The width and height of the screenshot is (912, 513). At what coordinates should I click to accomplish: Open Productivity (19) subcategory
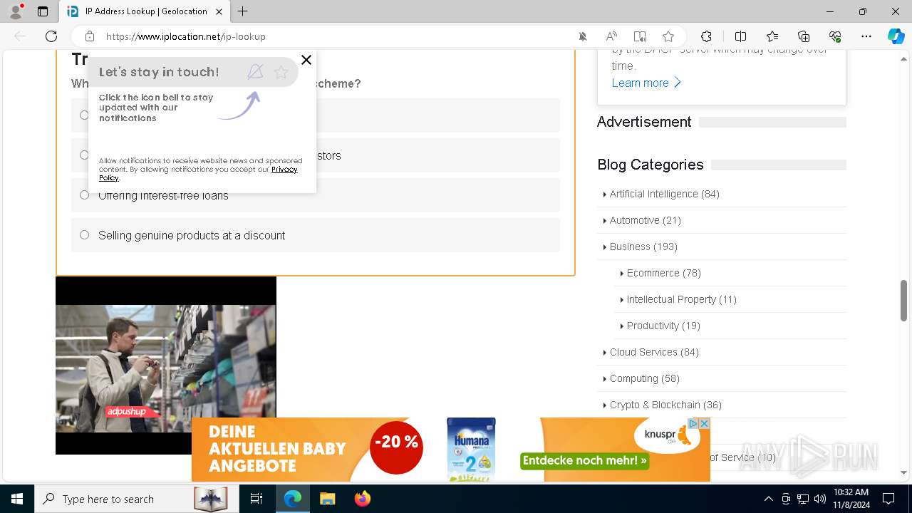pyautogui.click(x=663, y=326)
